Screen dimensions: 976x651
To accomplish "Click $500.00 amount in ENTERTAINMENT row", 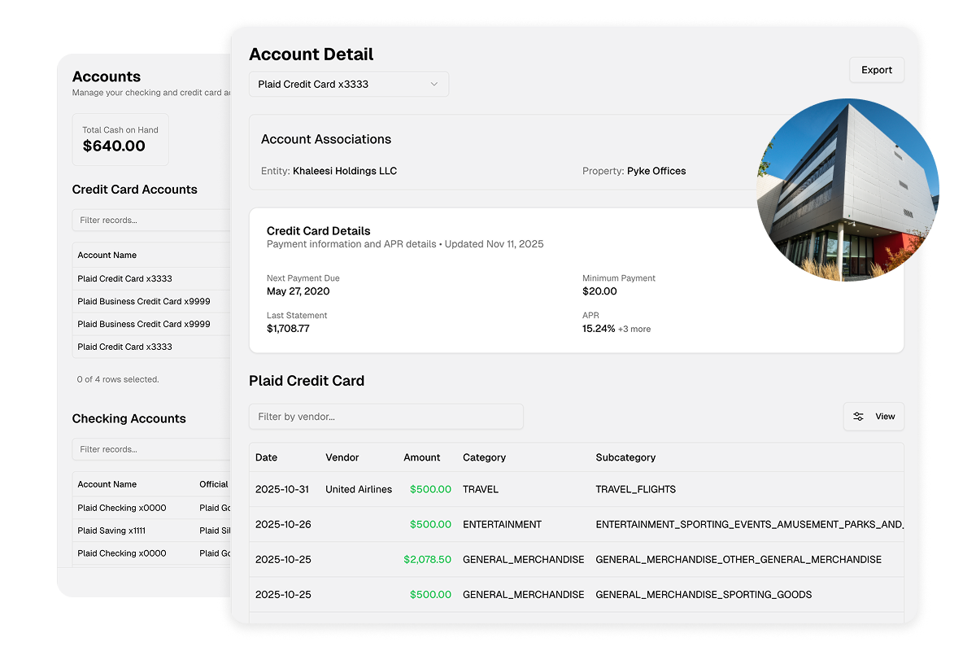I will pyautogui.click(x=430, y=525).
